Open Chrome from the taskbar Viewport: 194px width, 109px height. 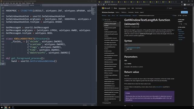pos(5,107)
